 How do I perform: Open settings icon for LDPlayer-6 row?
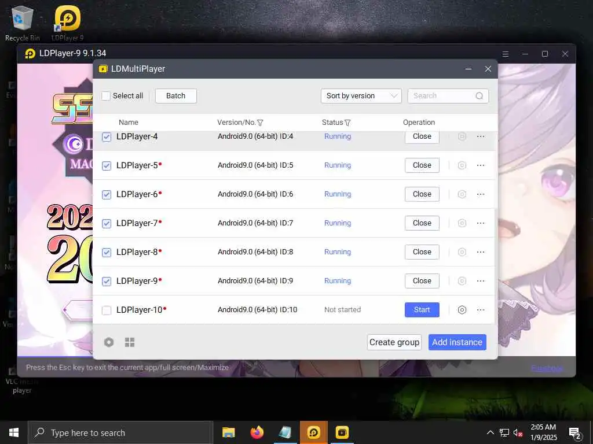pyautogui.click(x=462, y=194)
